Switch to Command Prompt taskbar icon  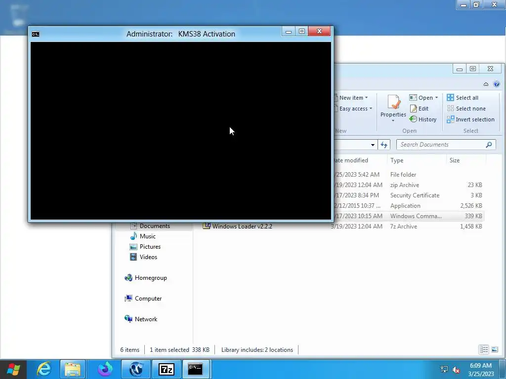click(195, 369)
